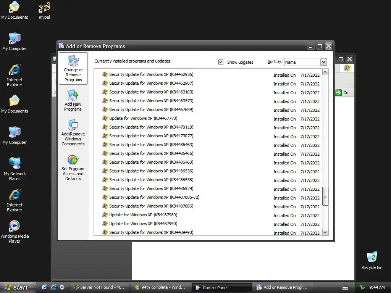This screenshot has width=391, height=293.
Task: Select Change or Remove Programs sidebar icon
Action: (73, 69)
